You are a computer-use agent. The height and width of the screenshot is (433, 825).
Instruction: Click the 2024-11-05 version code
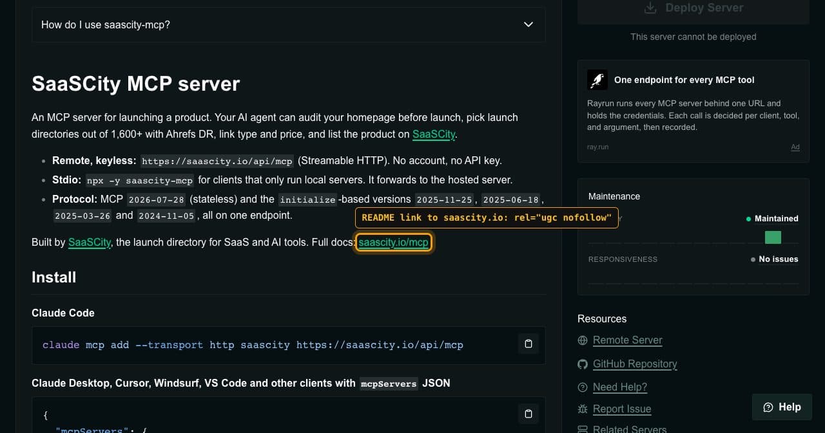166,216
